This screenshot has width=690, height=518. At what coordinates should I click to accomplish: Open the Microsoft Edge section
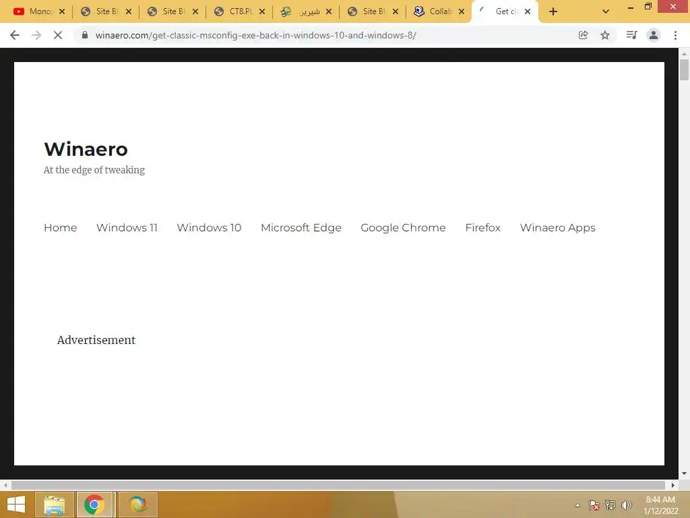click(x=301, y=228)
